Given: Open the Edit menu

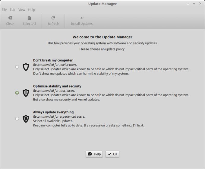Looking at the screenshot, I should coord(13,10).
